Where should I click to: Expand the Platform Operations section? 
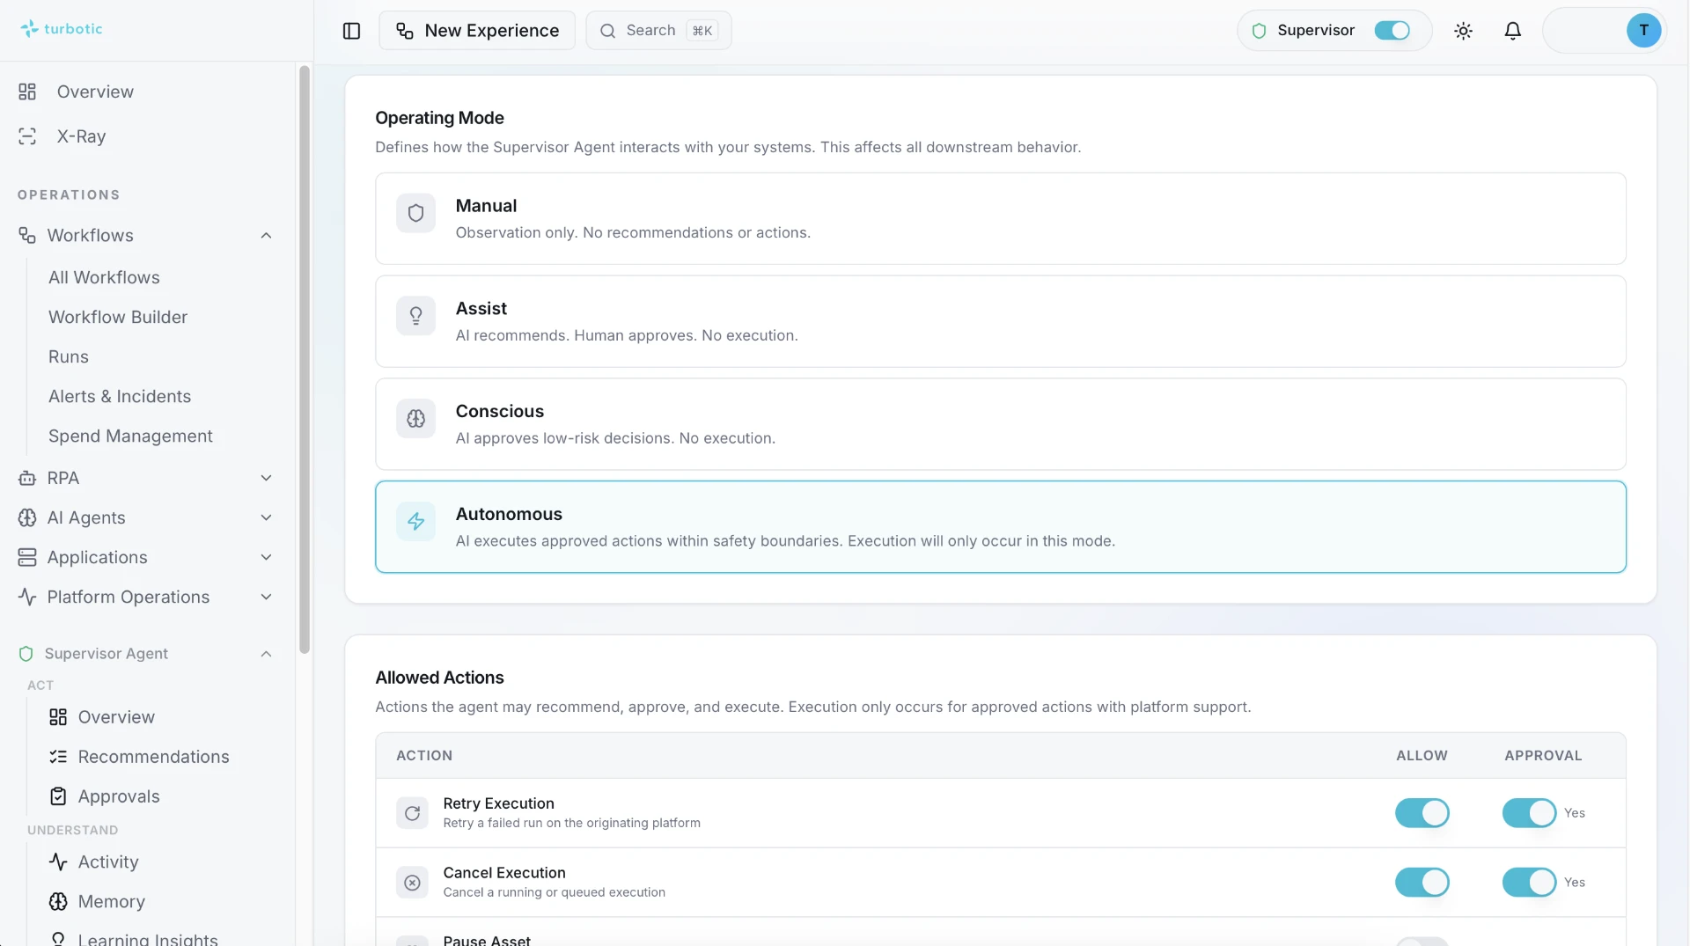point(266,597)
